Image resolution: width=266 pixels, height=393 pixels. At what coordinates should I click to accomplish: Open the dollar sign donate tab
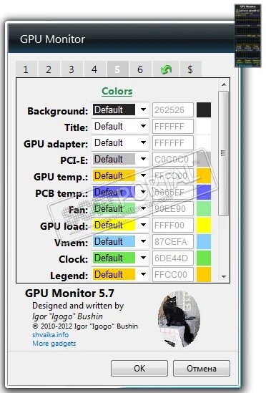[190, 69]
